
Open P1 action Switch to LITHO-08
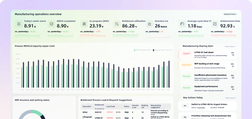(207, 106)
